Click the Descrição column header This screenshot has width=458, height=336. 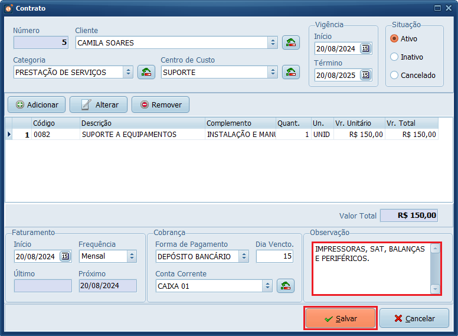(142, 123)
